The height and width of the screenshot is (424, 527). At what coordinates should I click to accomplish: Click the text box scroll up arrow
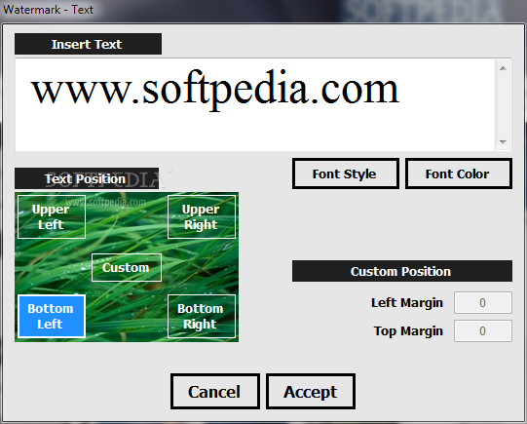(x=503, y=68)
